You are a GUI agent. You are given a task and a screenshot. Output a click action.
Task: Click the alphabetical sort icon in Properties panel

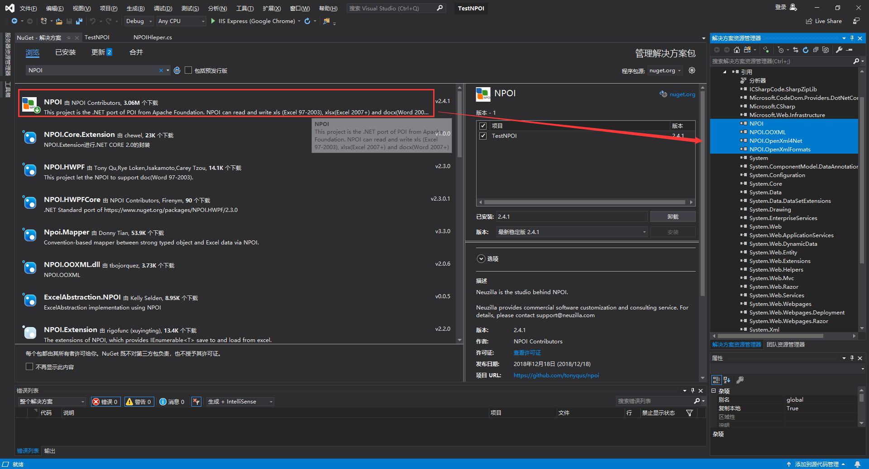pos(727,380)
